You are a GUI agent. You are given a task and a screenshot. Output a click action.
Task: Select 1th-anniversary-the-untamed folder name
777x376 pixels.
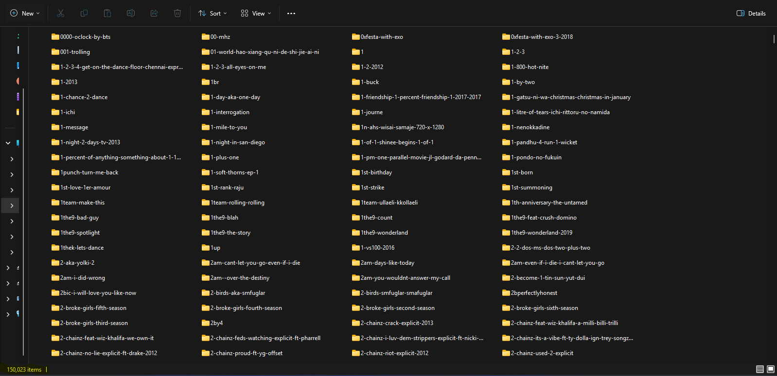tap(549, 203)
